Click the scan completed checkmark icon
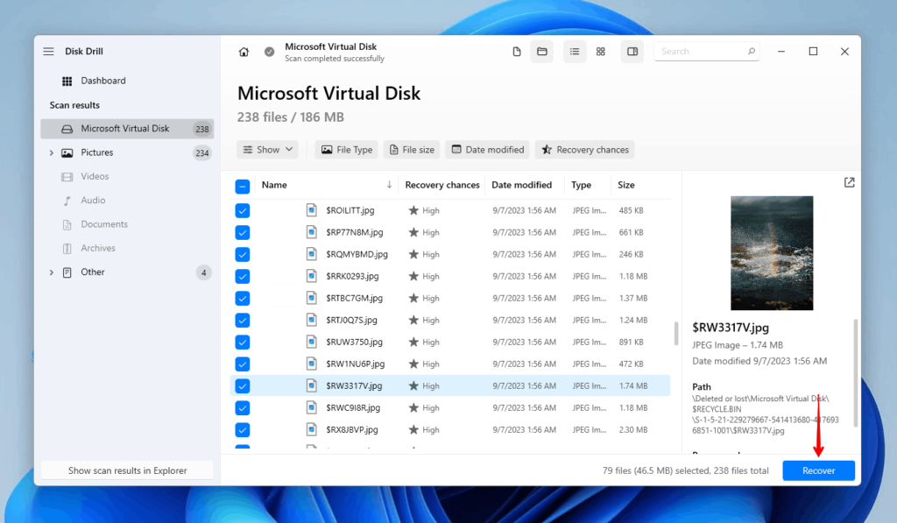 click(269, 52)
